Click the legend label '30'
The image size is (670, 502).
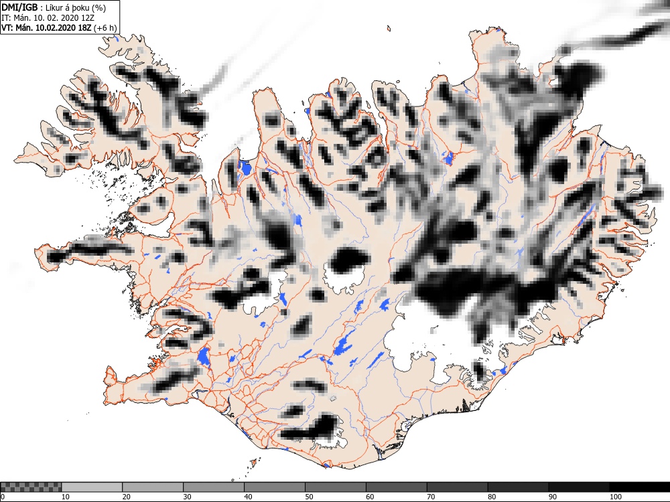(x=187, y=497)
